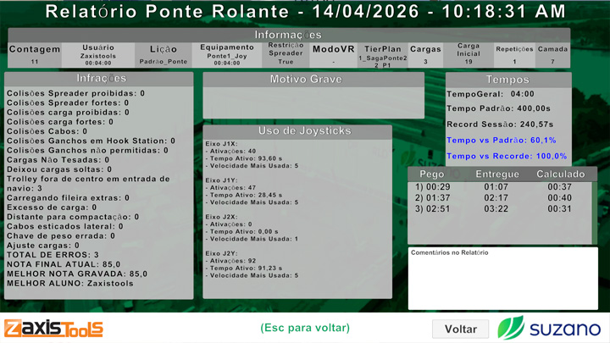Click calculated time '00:31'

[x=559, y=209]
